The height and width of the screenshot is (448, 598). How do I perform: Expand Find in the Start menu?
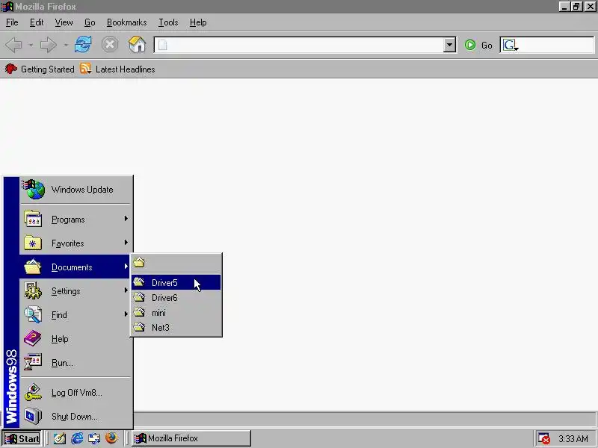click(x=75, y=315)
